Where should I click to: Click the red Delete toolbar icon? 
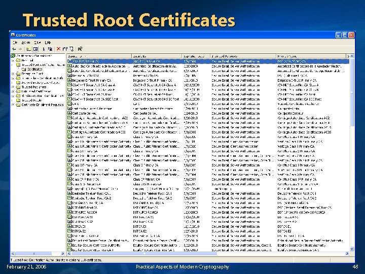click(x=58, y=49)
